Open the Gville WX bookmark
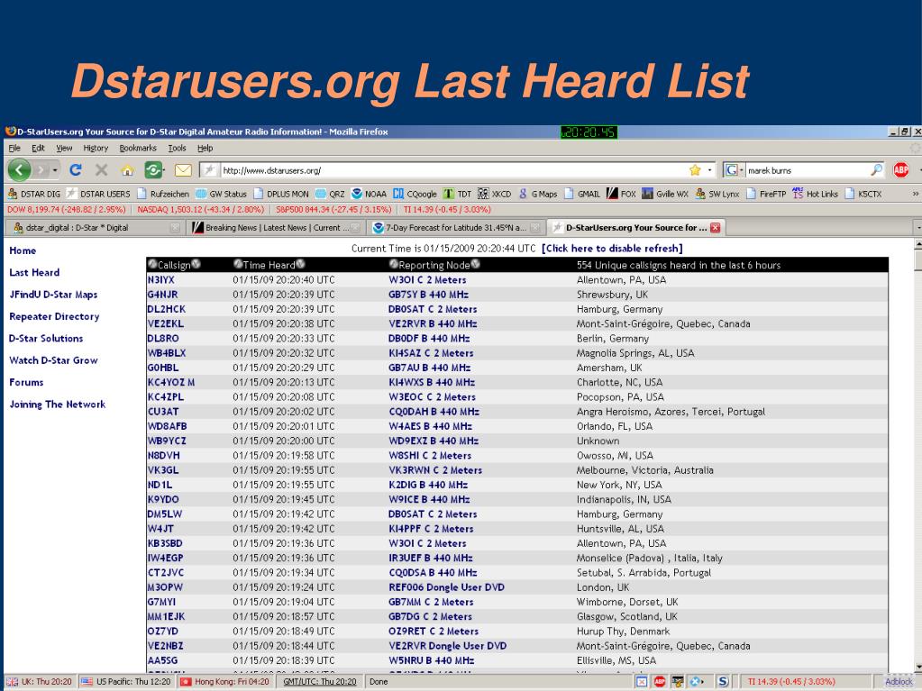This screenshot has width=922, height=691. tap(664, 194)
